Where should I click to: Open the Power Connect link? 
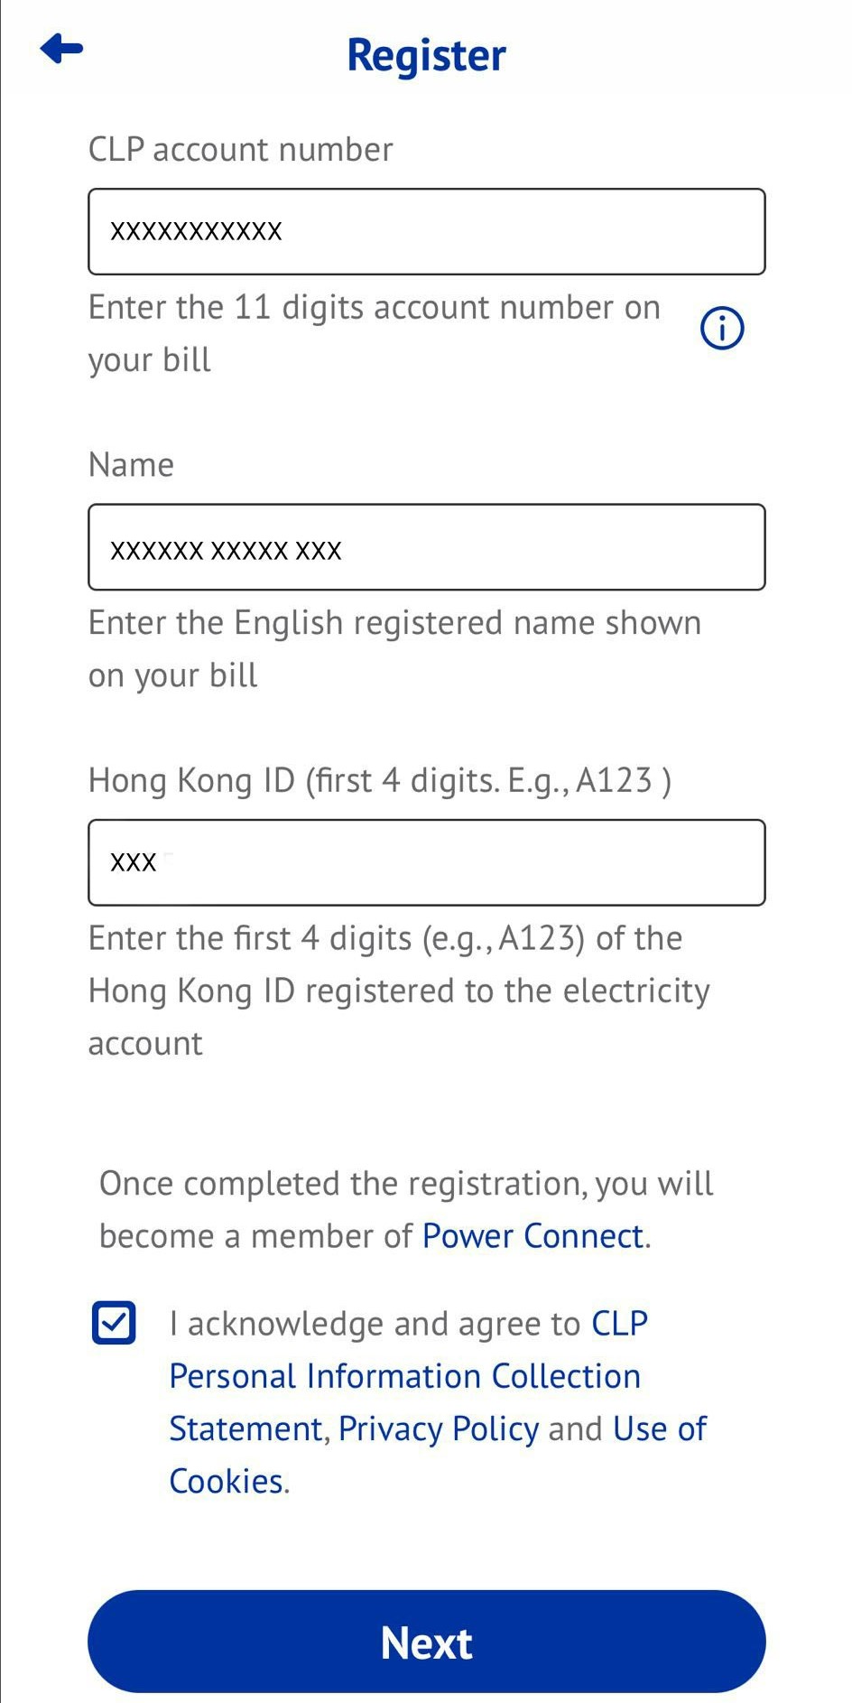click(532, 1235)
